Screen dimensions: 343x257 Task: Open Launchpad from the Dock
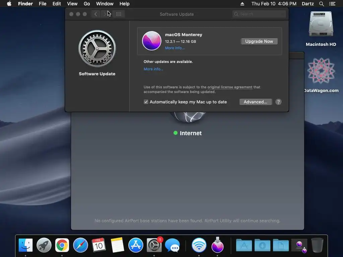point(44,245)
